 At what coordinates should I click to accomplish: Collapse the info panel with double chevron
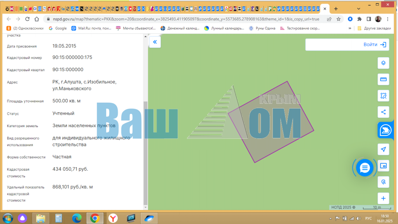pyautogui.click(x=155, y=42)
